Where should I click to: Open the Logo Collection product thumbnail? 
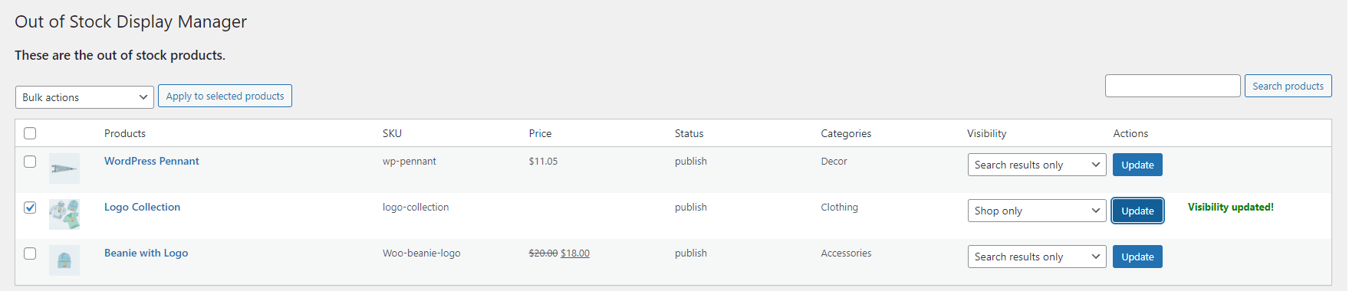tap(64, 214)
